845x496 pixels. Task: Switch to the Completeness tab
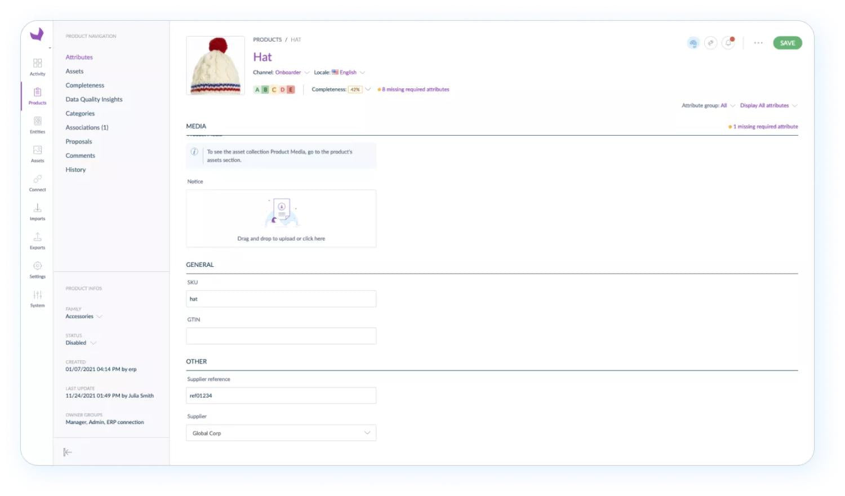(85, 86)
